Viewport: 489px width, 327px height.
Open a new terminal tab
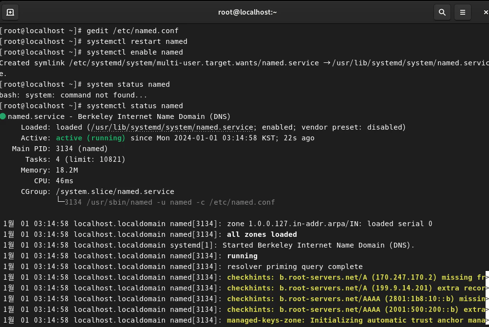10,12
